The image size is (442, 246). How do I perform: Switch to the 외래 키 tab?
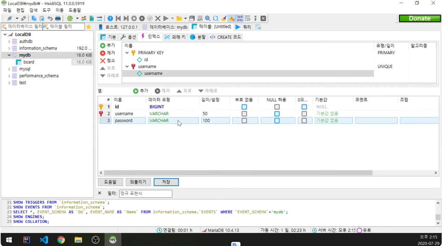tap(175, 37)
